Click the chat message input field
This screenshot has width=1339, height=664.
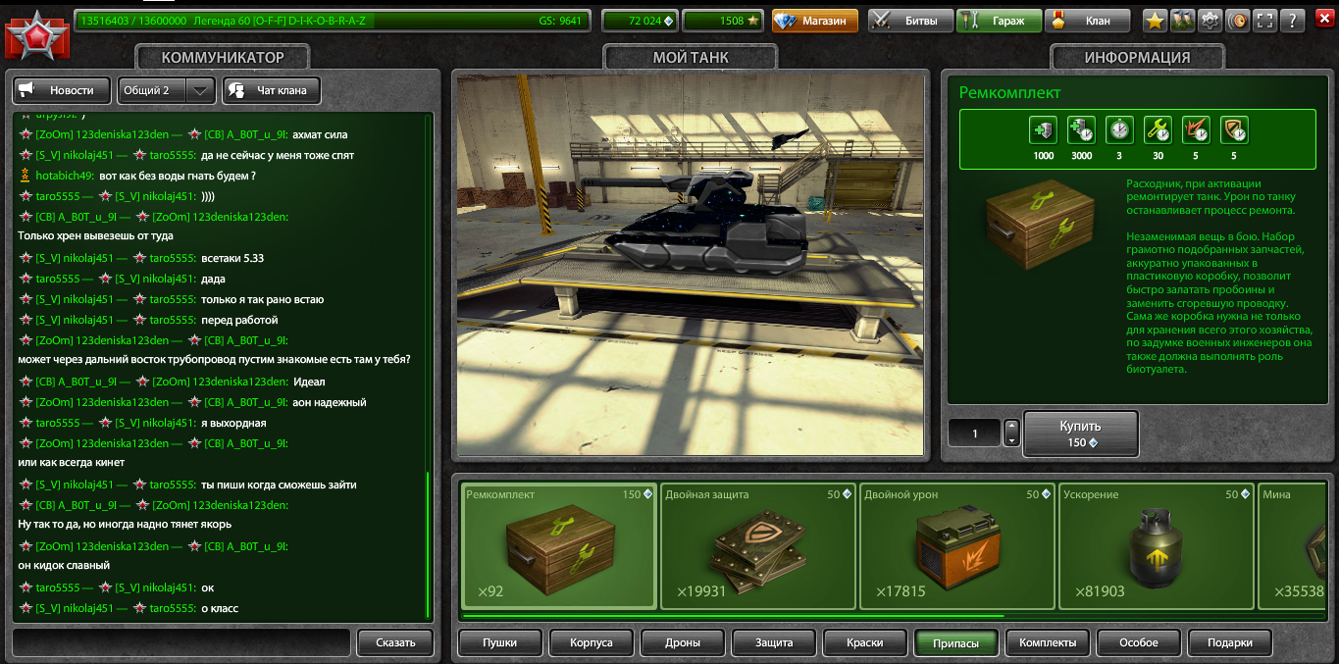[181, 642]
